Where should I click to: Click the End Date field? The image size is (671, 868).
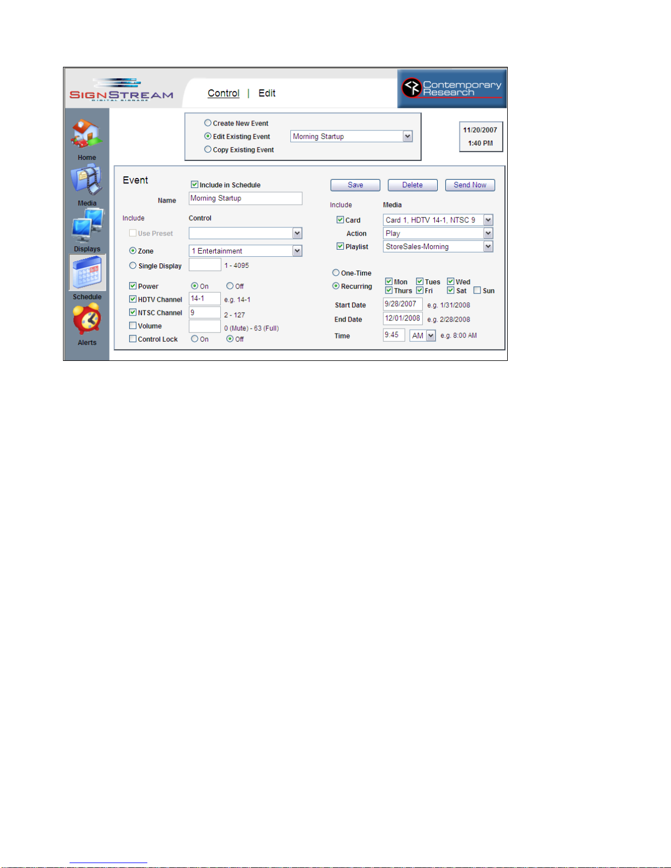point(403,319)
